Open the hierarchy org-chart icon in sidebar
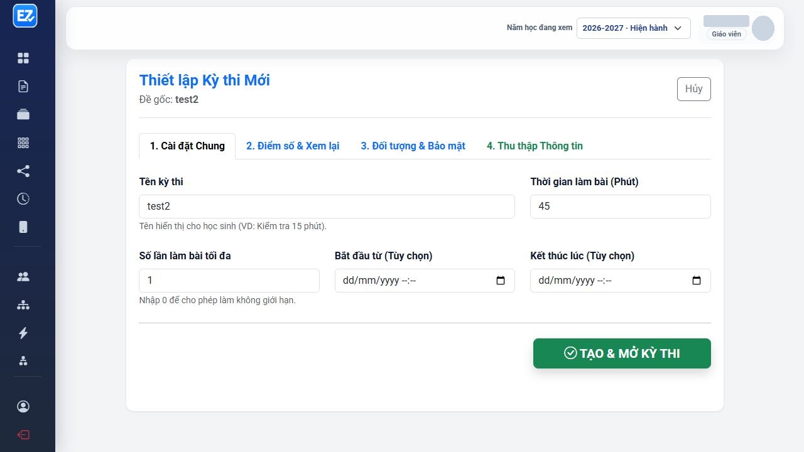 23,305
